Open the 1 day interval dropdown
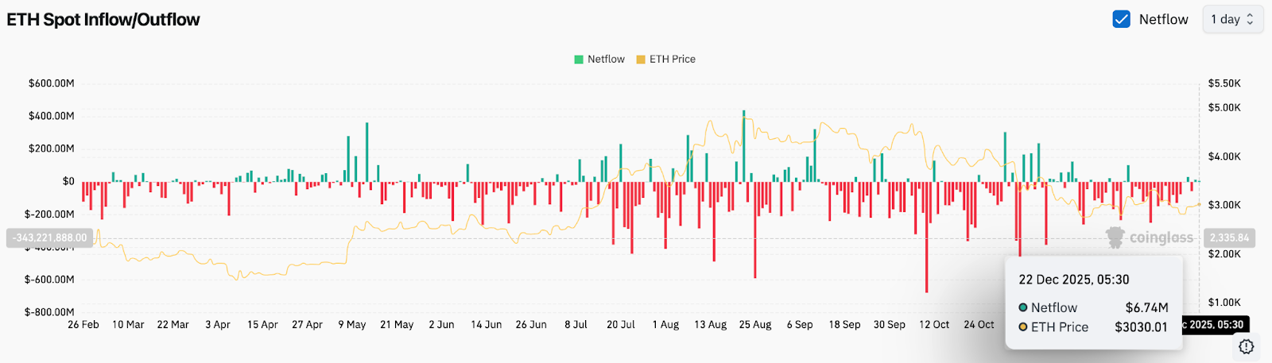 [1231, 19]
